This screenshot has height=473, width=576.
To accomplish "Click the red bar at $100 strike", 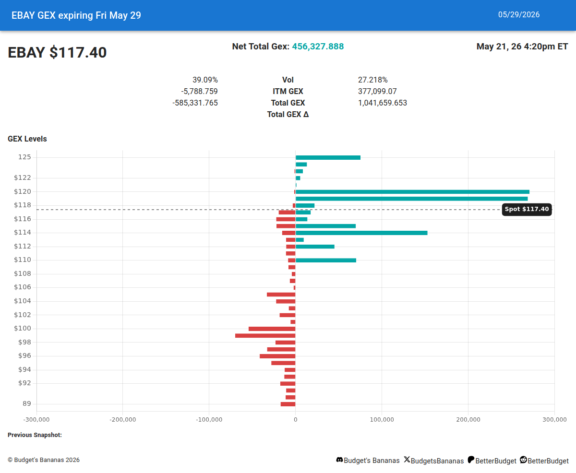I will (x=272, y=329).
